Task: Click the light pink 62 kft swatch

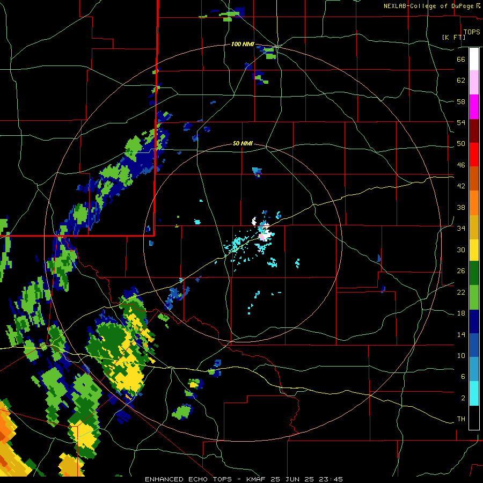Action: pyautogui.click(x=474, y=83)
